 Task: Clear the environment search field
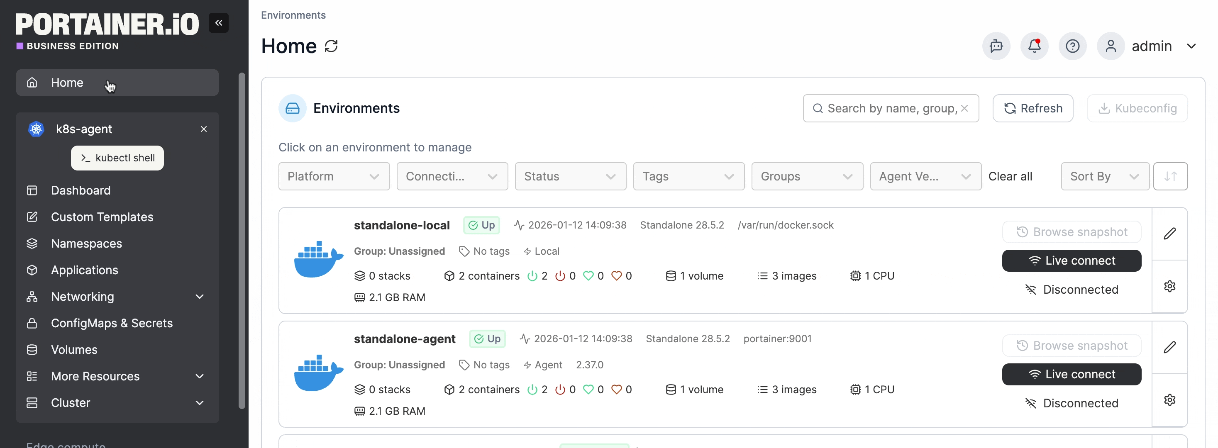[x=964, y=108]
